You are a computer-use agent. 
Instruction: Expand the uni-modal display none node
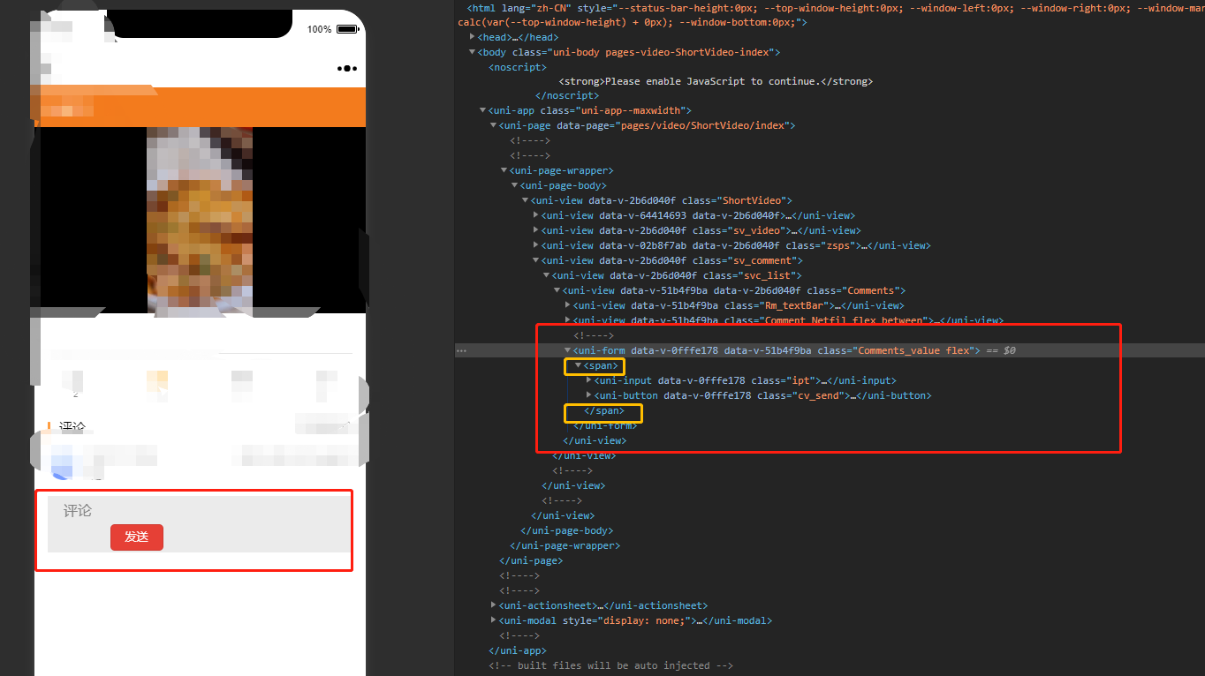point(494,620)
